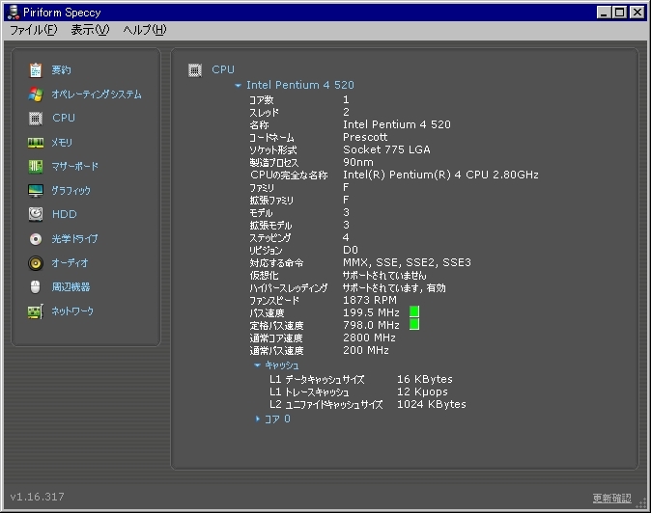Viewport: 651px width, 513px height.
Task: Select the メモリ memory icon
Action: coord(36,143)
